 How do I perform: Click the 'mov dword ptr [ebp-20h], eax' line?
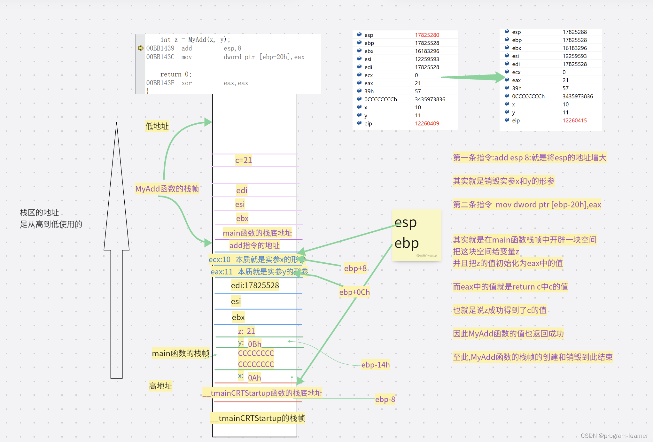(225, 57)
